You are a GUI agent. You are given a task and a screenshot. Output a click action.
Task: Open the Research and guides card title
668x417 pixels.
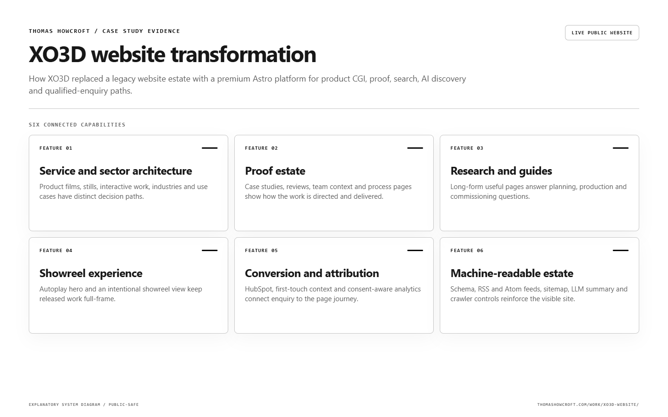click(x=501, y=171)
